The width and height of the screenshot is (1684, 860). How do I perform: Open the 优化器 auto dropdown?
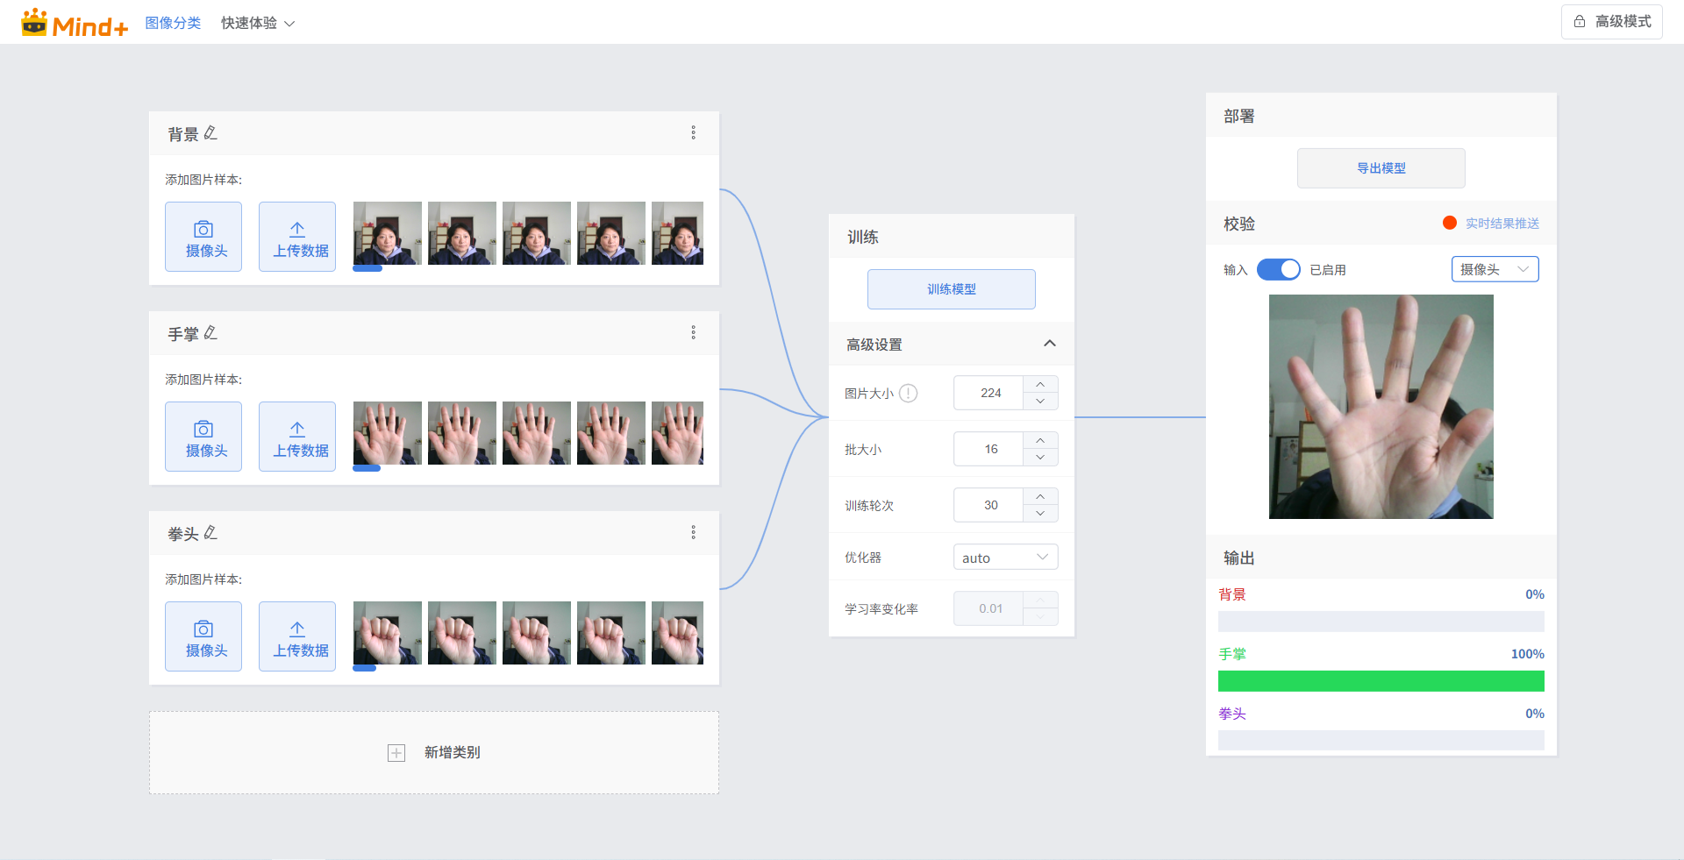point(1005,558)
